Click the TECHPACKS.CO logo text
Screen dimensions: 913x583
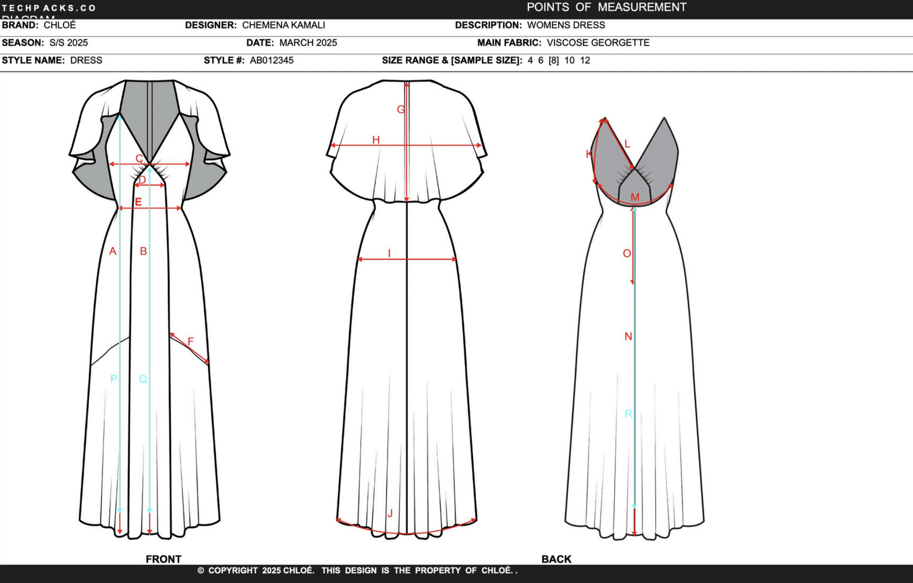[49, 8]
